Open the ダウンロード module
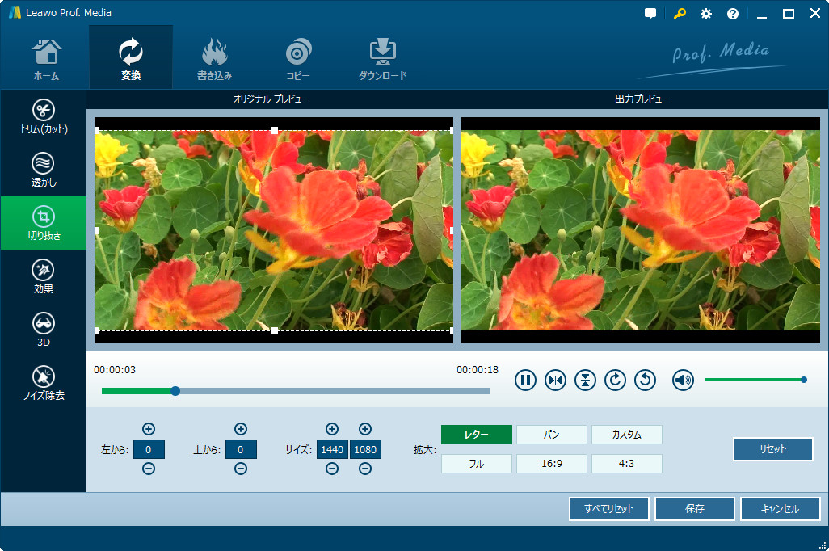 tap(382, 58)
